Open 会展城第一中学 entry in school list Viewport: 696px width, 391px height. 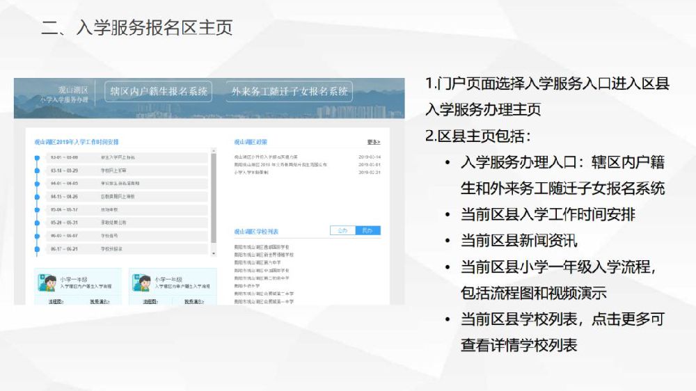[x=264, y=301]
